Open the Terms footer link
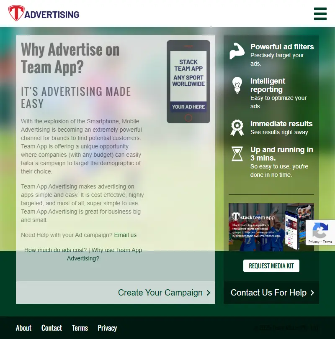 (80, 328)
